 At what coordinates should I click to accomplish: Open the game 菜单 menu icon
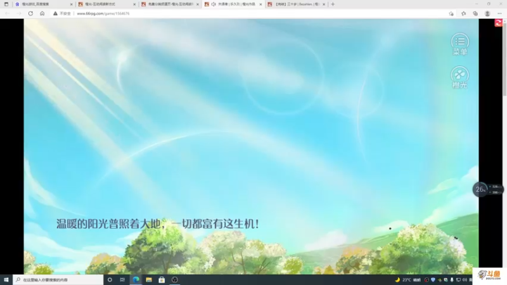(x=460, y=44)
